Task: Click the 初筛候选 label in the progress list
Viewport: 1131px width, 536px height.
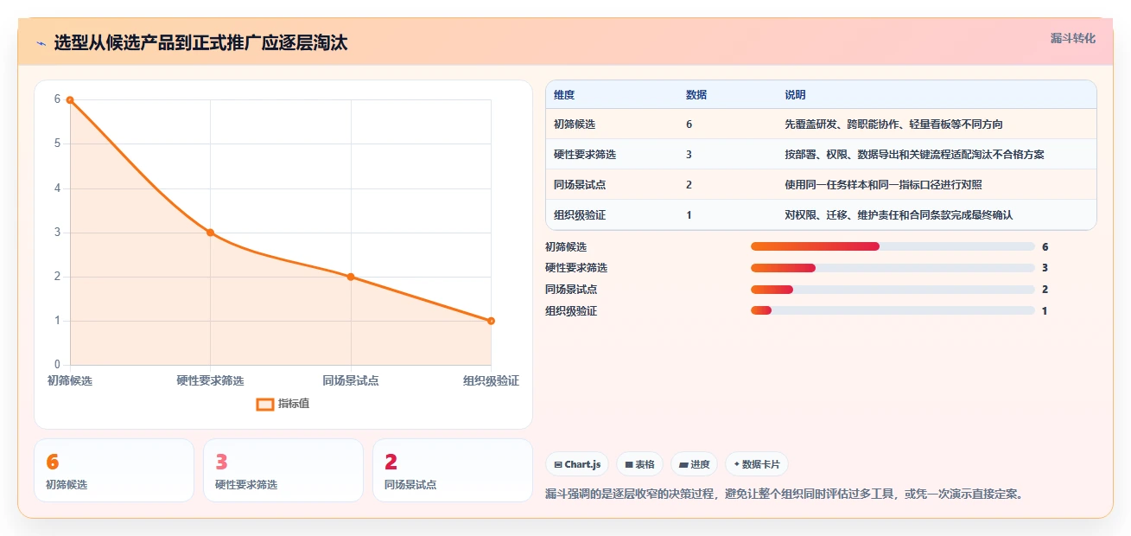Action: tap(566, 246)
